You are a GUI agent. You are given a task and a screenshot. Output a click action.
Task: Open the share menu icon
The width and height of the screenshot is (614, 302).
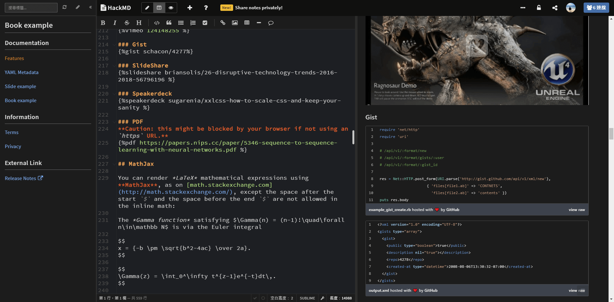point(555,8)
